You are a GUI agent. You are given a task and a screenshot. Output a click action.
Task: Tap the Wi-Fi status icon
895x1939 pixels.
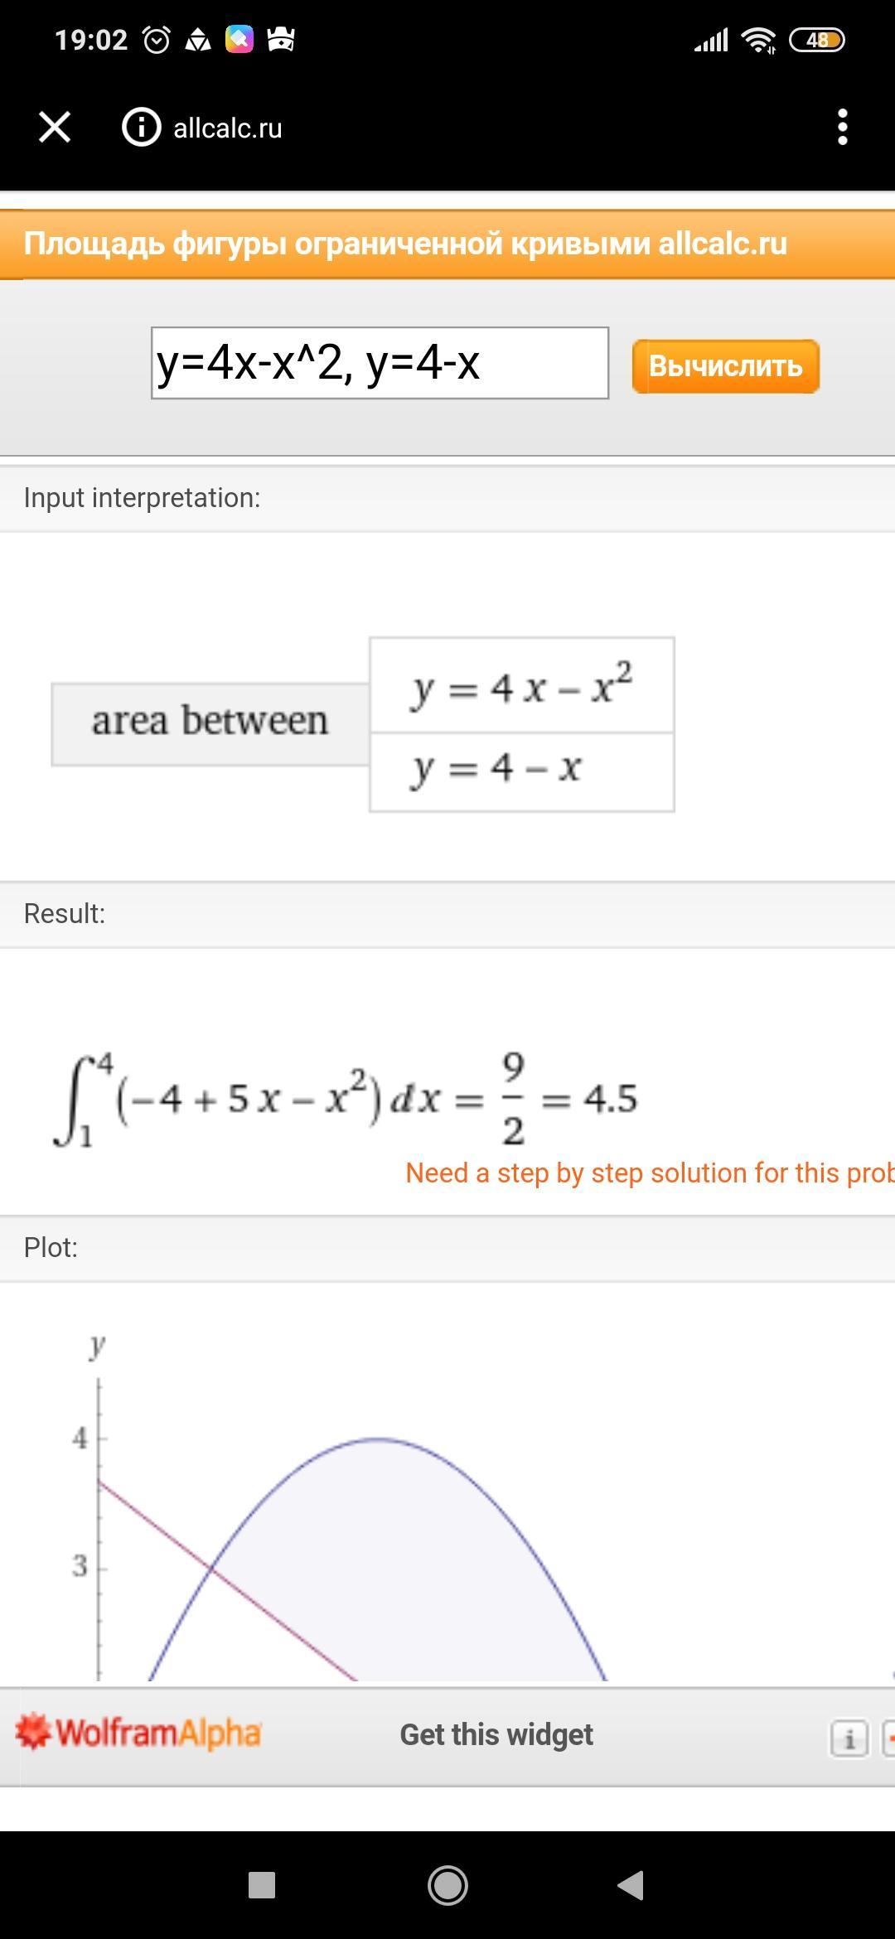coord(758,40)
